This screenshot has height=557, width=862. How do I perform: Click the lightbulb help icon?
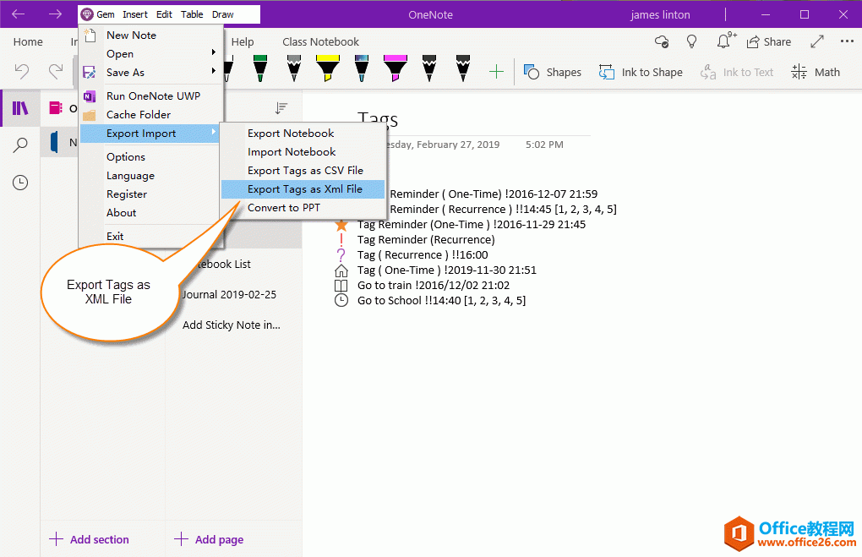pos(692,41)
